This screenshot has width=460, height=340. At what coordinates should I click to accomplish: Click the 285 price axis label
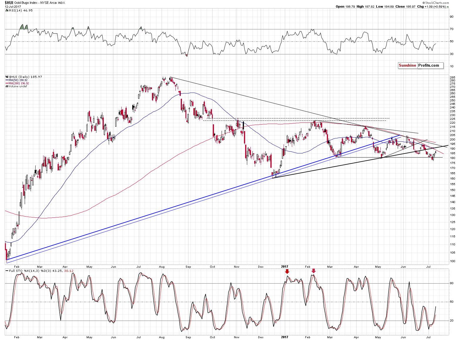[x=452, y=77]
